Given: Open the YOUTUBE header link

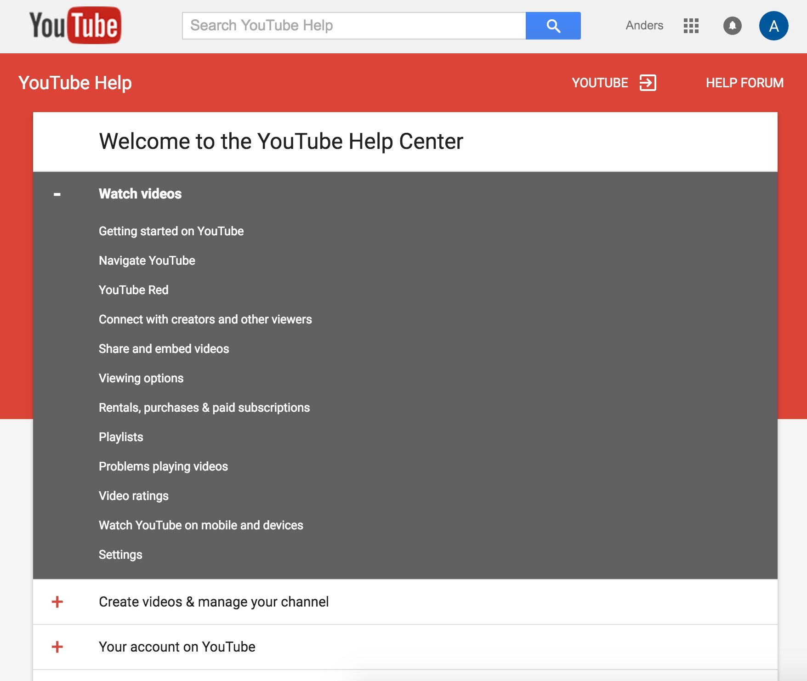Looking at the screenshot, I should point(600,83).
